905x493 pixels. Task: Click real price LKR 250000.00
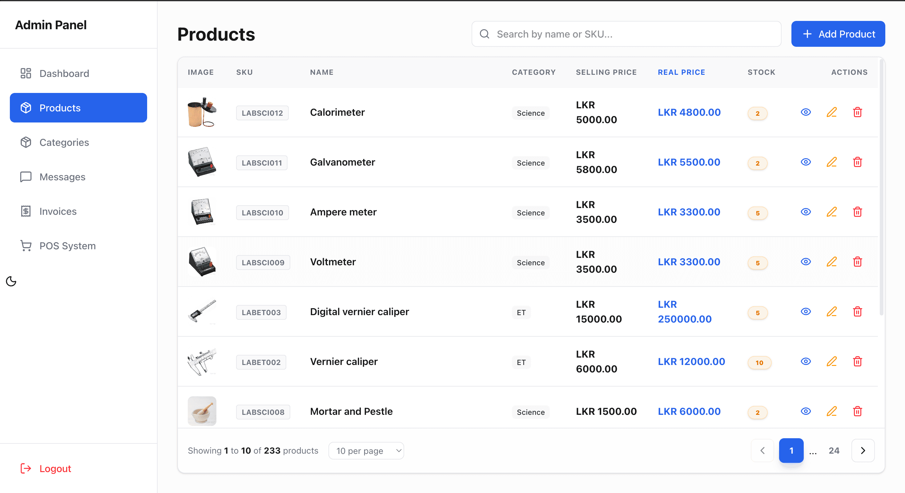(684, 311)
